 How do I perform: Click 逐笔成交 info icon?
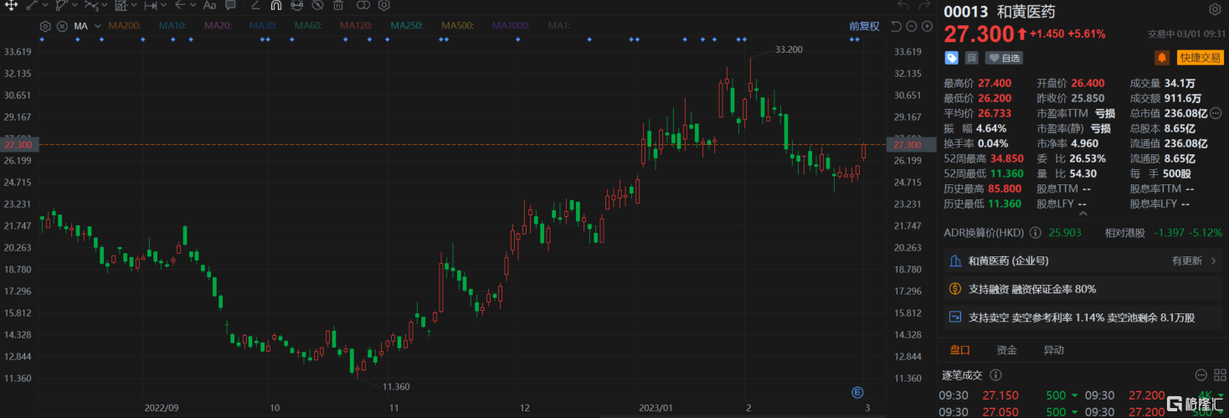[x=996, y=374]
